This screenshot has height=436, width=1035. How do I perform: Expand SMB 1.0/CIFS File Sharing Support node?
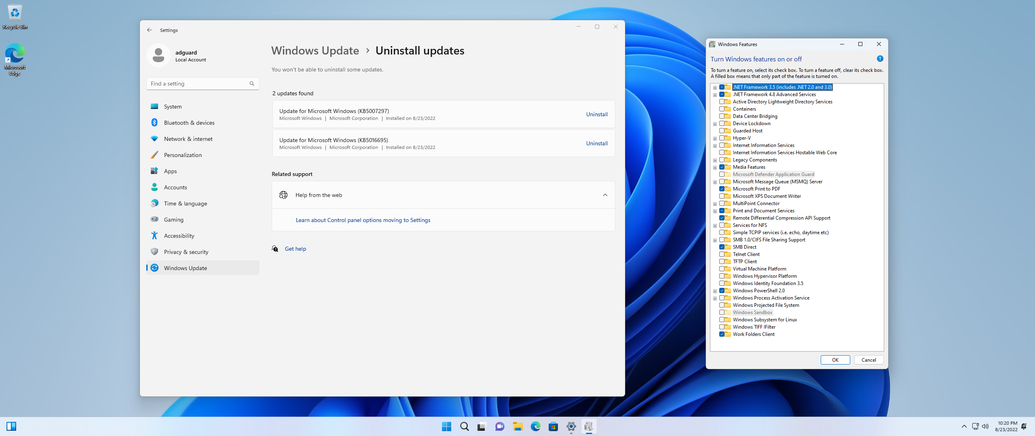pos(715,240)
